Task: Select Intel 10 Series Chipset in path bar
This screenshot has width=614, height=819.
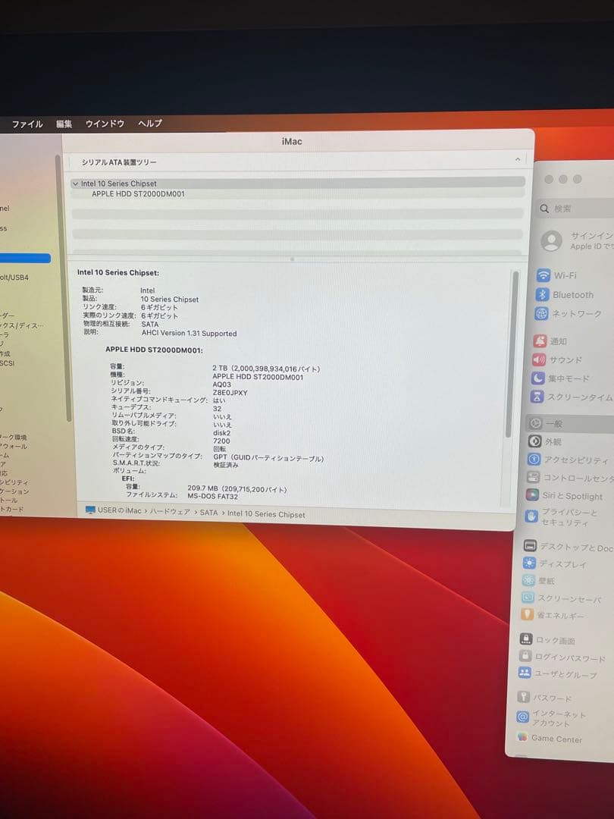Action: (266, 514)
